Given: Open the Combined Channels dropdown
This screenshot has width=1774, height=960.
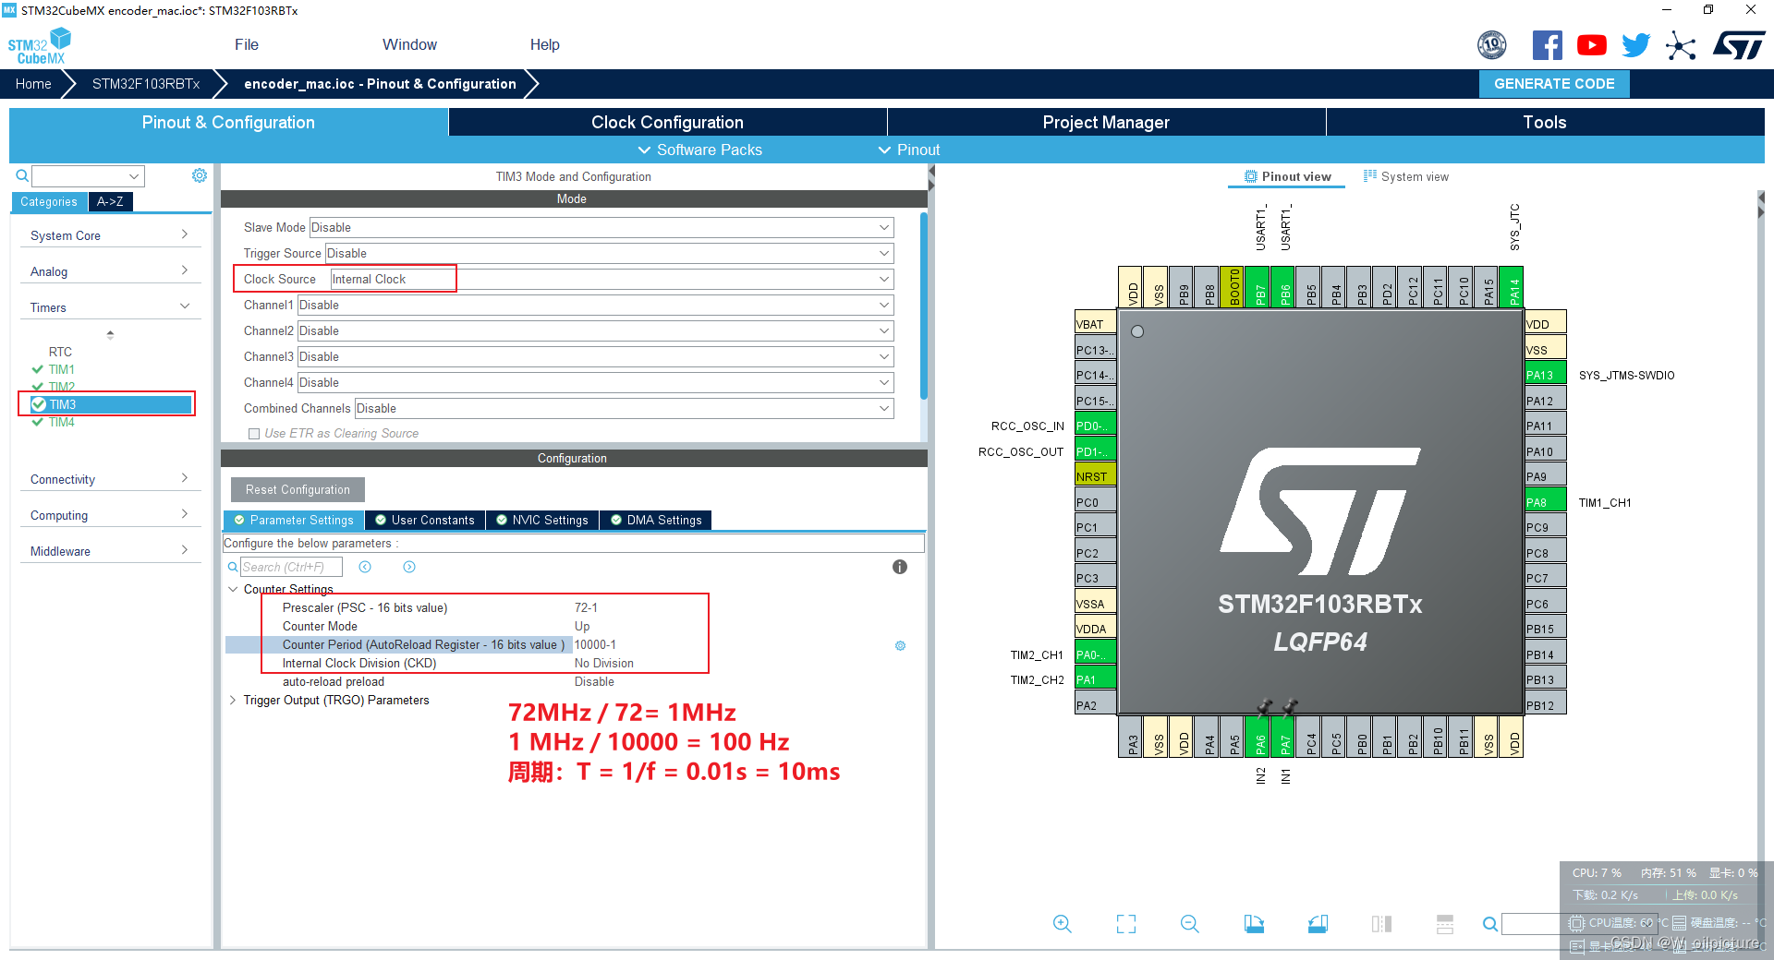Looking at the screenshot, I should tap(624, 408).
